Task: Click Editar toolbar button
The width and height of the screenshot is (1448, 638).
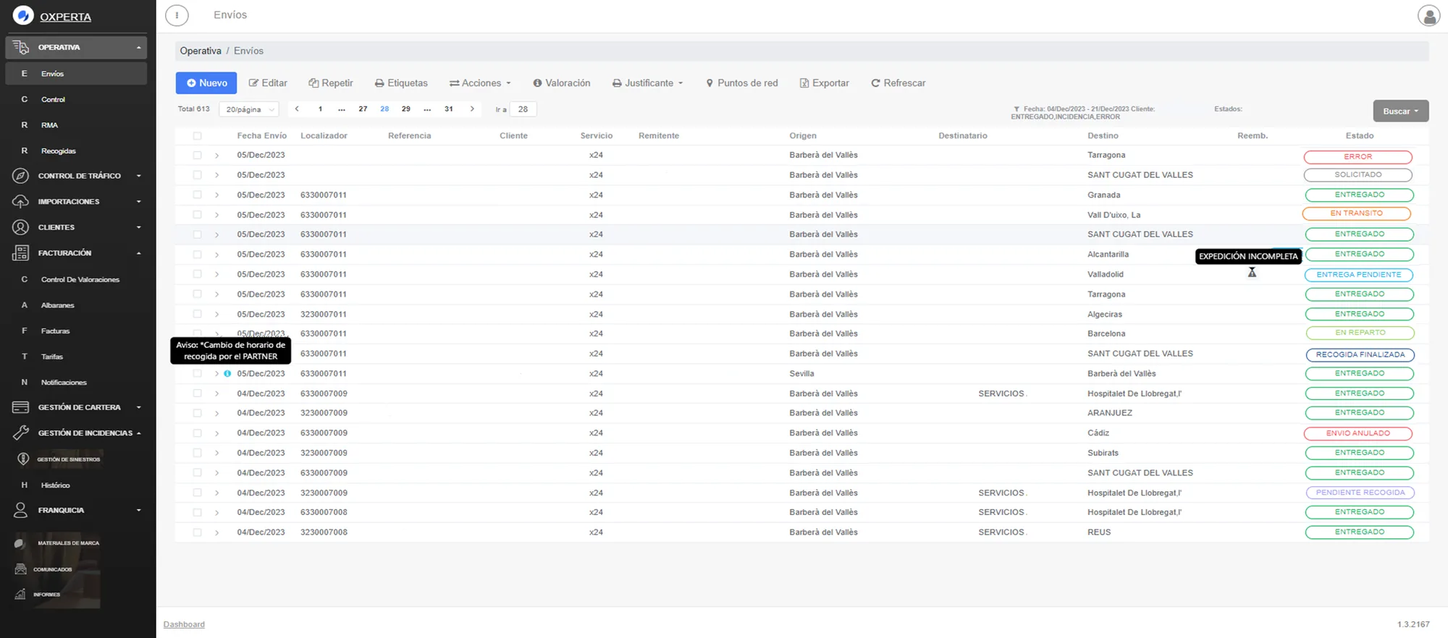Action: 268,83
